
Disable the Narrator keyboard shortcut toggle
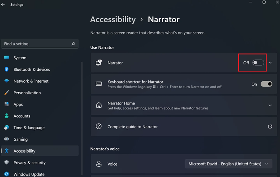[266, 84]
